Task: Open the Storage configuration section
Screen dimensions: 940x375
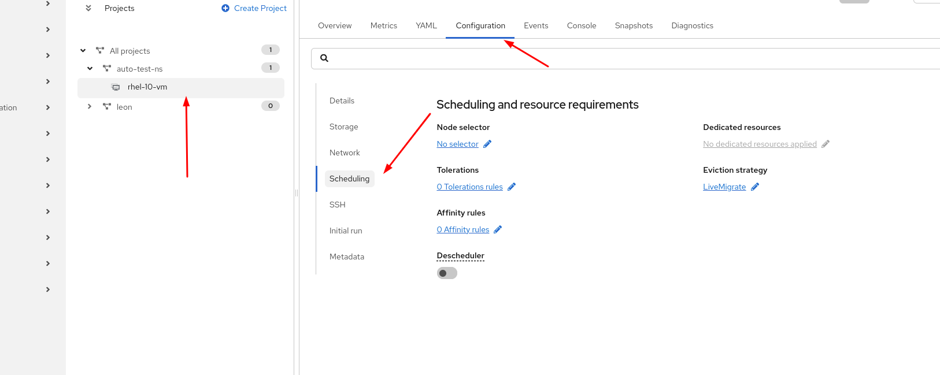Action: point(344,127)
